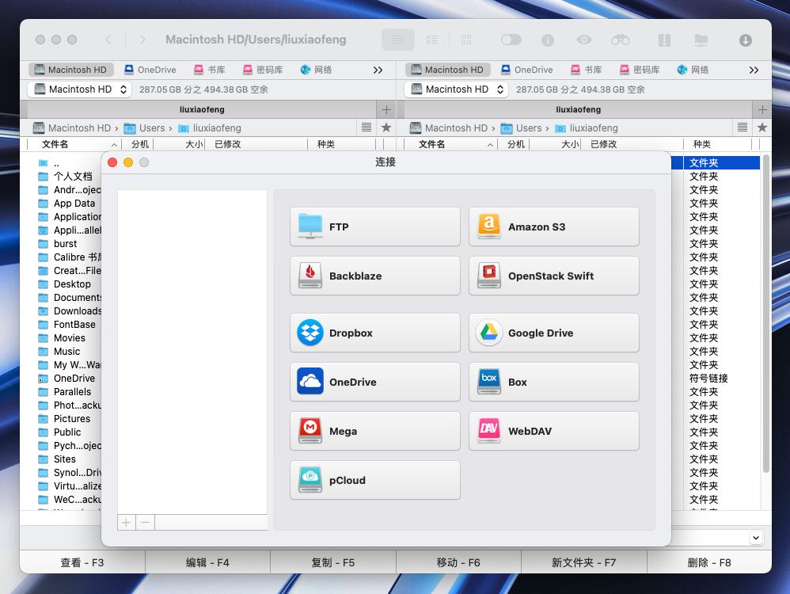Image resolution: width=790 pixels, height=594 pixels.
Task: Click the Box service icon
Action: 488,381
